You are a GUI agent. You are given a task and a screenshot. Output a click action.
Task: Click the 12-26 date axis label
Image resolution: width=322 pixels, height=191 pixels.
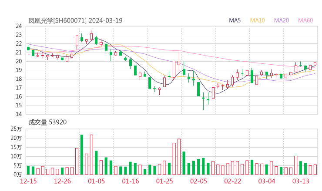coord(62,181)
